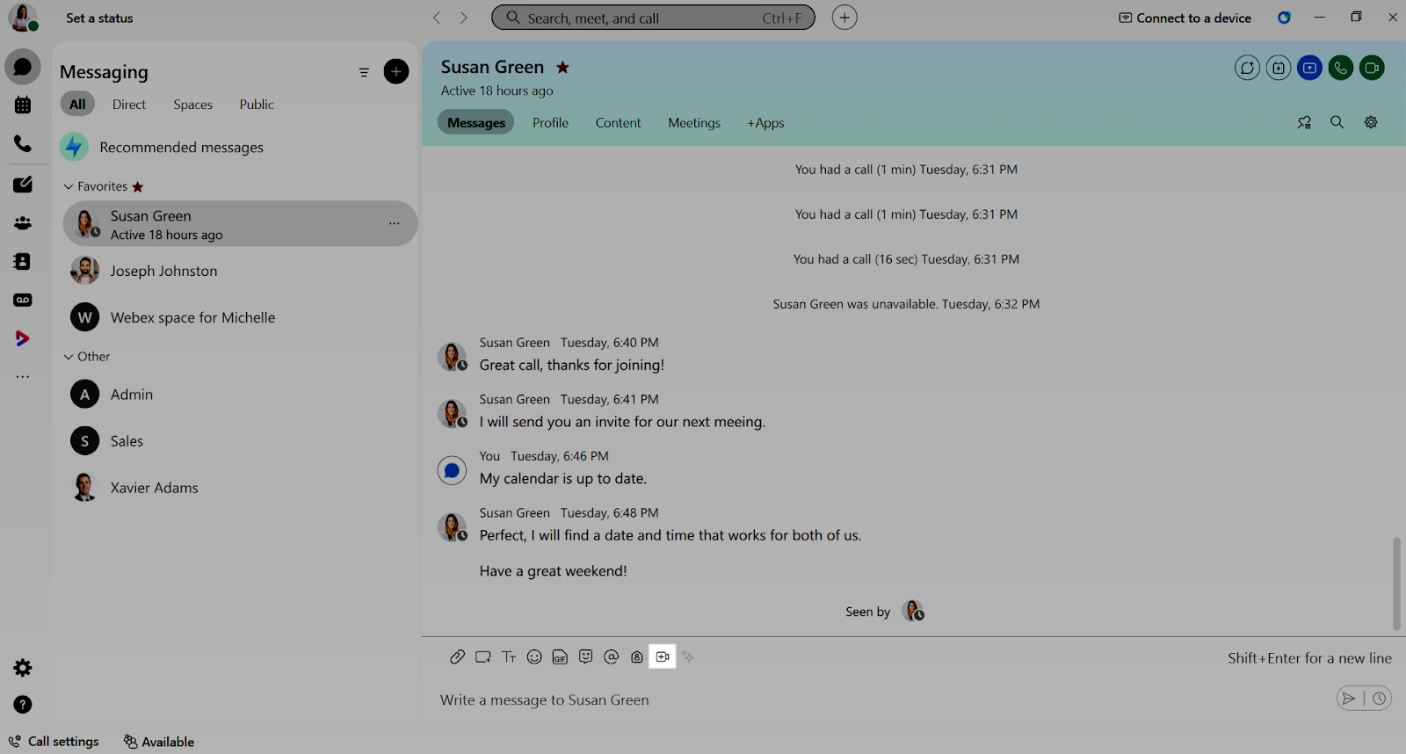Screen dimensions: 1406x754
Task: Open the schedule send clock button
Action: click(x=1380, y=699)
